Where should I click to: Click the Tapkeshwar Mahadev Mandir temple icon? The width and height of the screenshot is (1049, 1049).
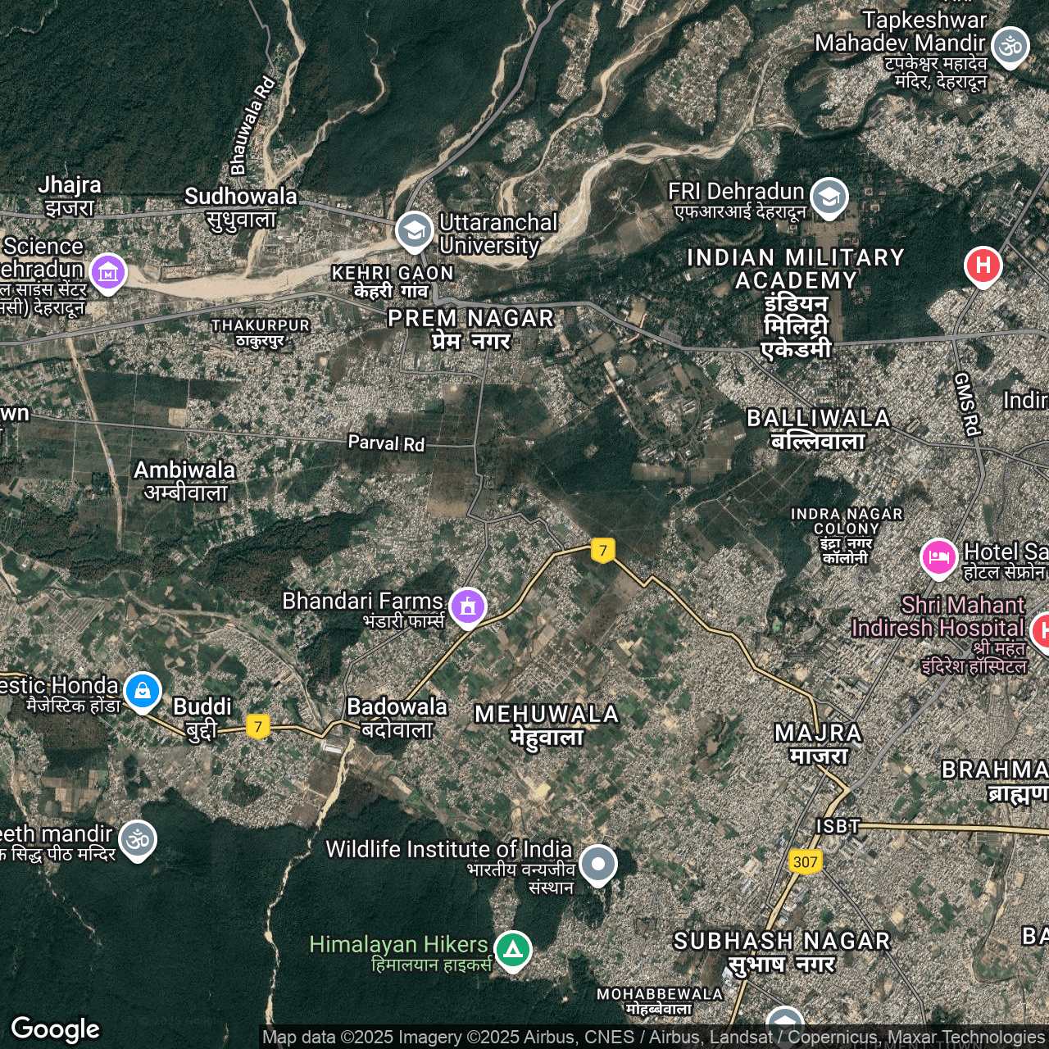click(1010, 46)
